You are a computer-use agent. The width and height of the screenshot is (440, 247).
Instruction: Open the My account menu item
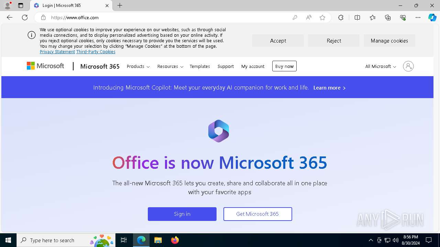pyautogui.click(x=253, y=66)
